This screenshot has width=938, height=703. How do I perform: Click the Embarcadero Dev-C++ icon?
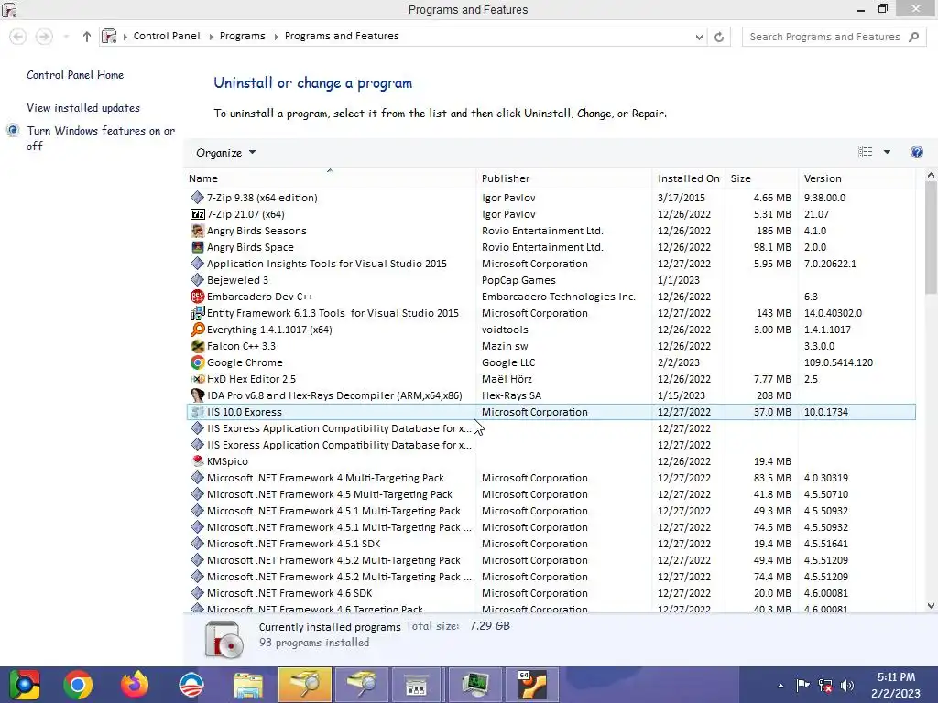tap(198, 297)
